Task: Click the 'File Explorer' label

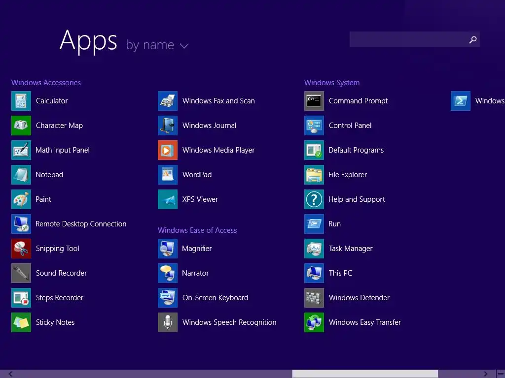Action: click(348, 175)
